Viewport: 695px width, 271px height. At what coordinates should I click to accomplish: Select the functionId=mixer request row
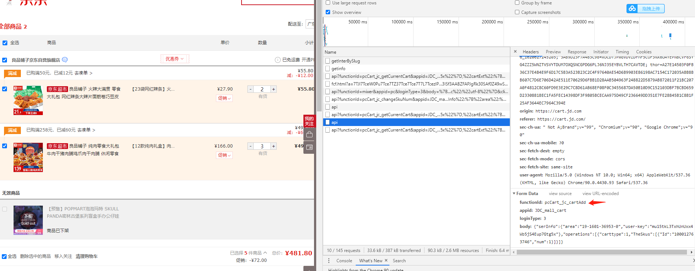[x=416, y=92]
